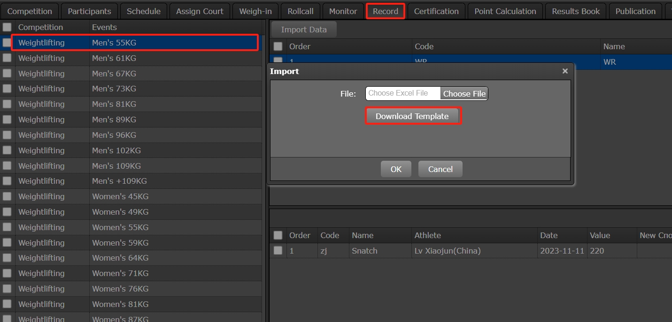Toggle select-all checkbox in Competition header
The image size is (672, 322).
(x=7, y=27)
